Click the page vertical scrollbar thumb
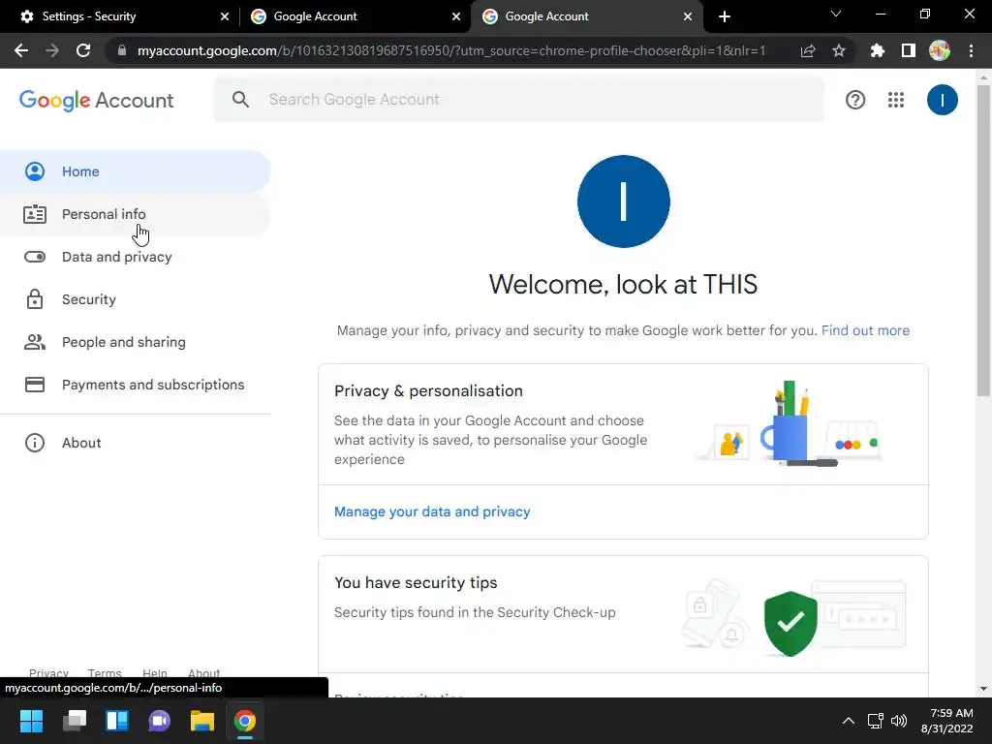992x744 pixels. coord(983,240)
